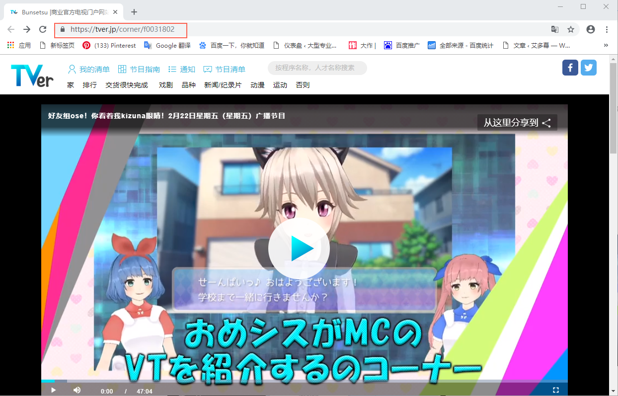Open a new browser tab
The image size is (618, 396).
[x=134, y=12]
